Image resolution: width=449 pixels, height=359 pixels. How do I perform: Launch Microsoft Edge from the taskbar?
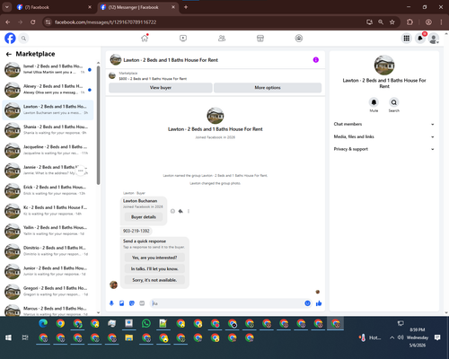[x=43, y=323]
